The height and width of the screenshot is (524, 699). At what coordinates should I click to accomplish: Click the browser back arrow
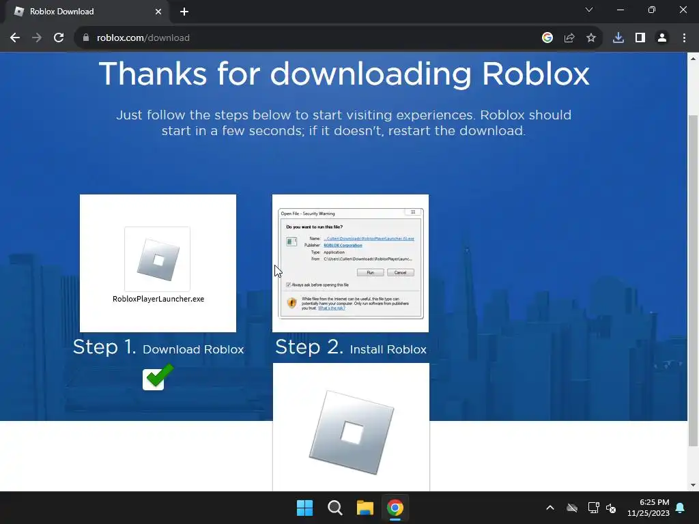15,38
